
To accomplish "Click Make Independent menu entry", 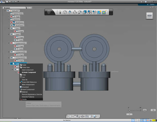I will 28,85.
